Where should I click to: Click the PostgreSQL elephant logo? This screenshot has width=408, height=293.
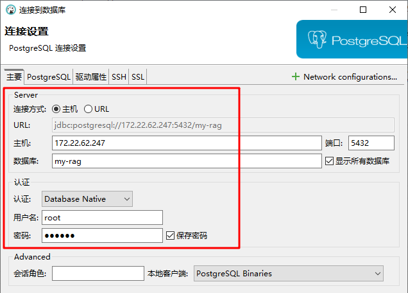pos(318,40)
